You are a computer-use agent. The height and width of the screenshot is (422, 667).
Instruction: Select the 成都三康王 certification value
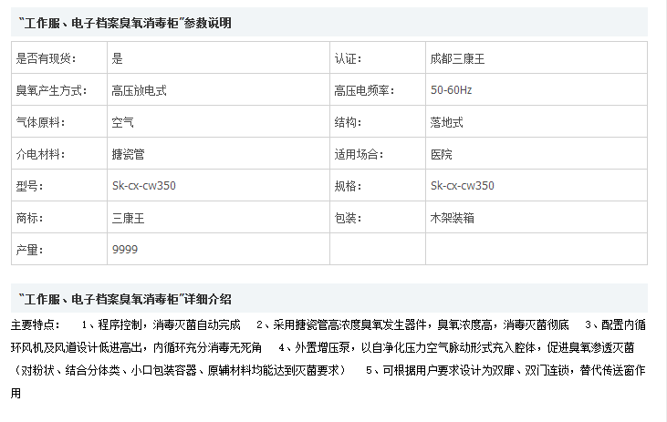(x=456, y=58)
